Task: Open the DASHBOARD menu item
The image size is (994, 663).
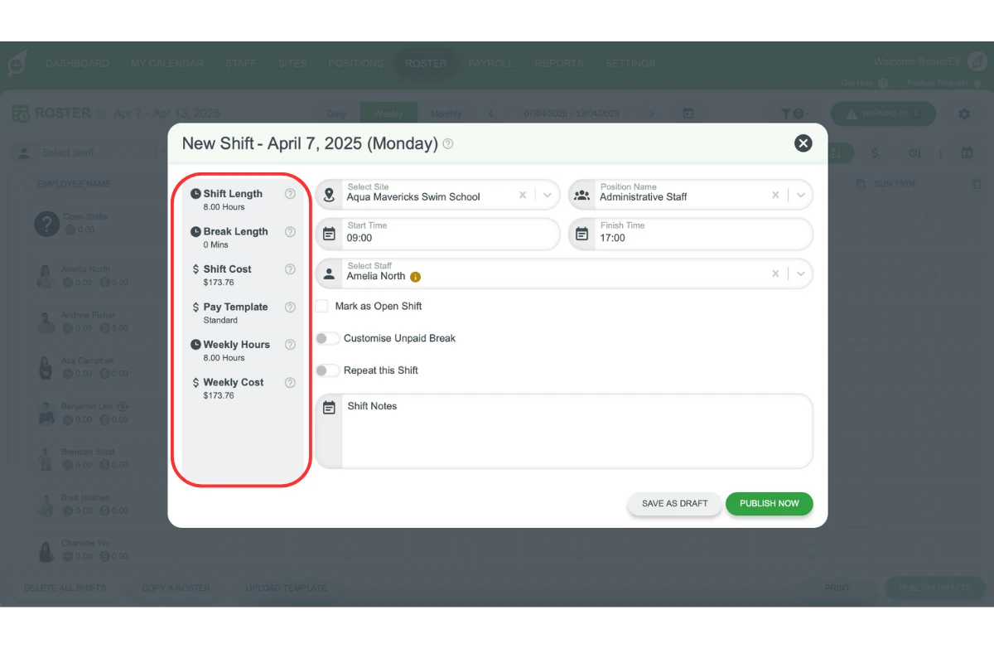Action: [77, 63]
